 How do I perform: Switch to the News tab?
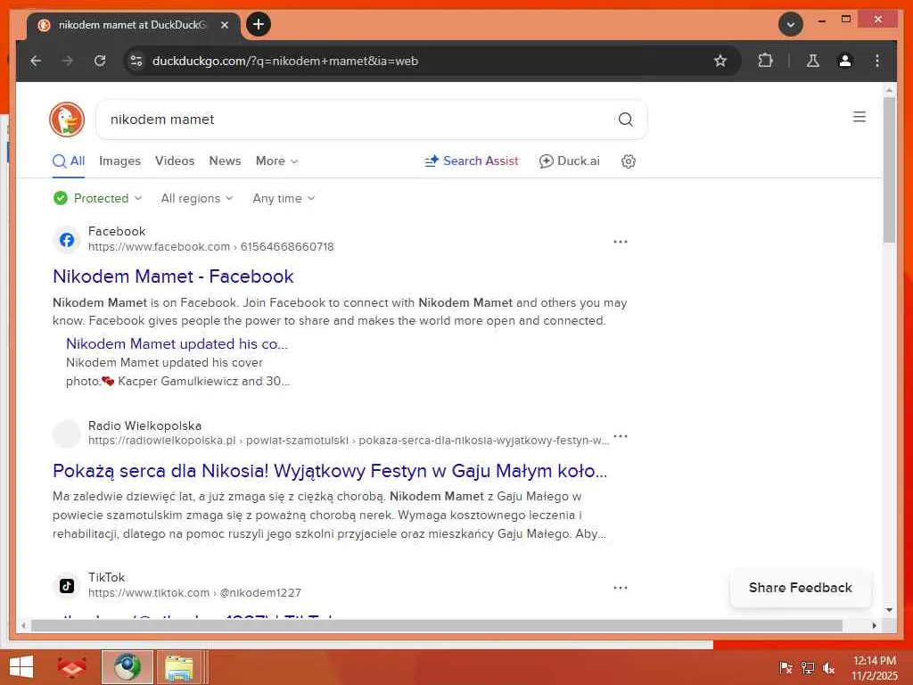click(225, 161)
